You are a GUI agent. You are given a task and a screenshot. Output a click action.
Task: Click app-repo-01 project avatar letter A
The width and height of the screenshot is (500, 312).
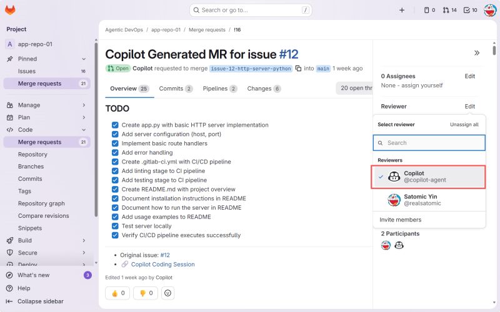coord(9,44)
